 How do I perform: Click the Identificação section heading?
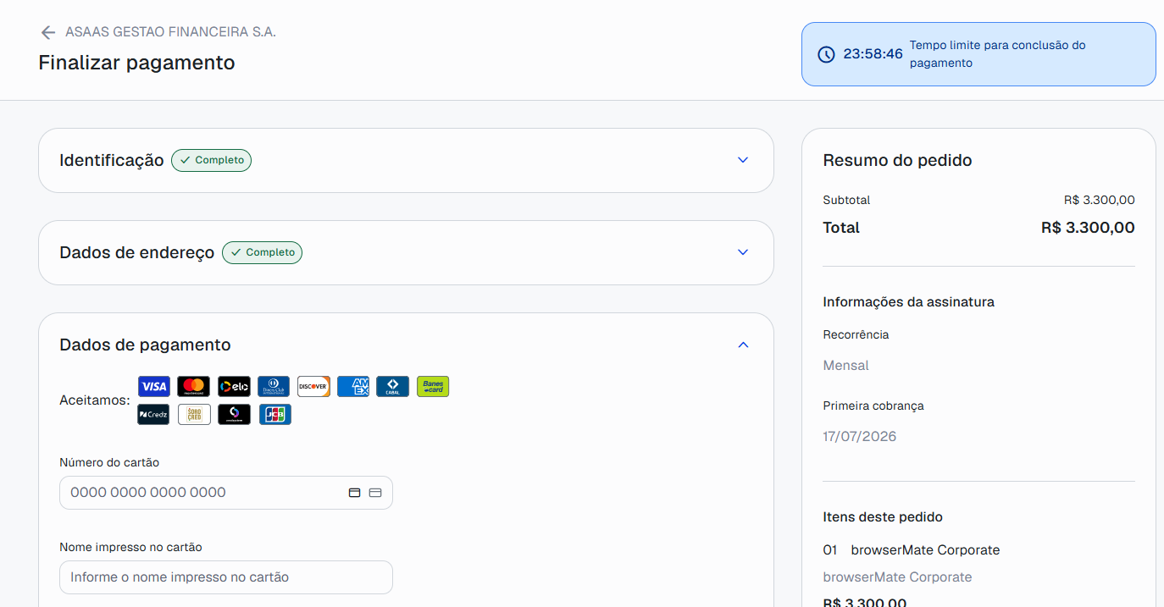(112, 160)
